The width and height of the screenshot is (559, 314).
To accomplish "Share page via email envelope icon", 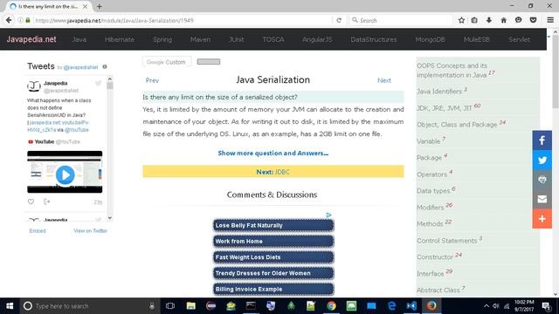I will [542, 199].
